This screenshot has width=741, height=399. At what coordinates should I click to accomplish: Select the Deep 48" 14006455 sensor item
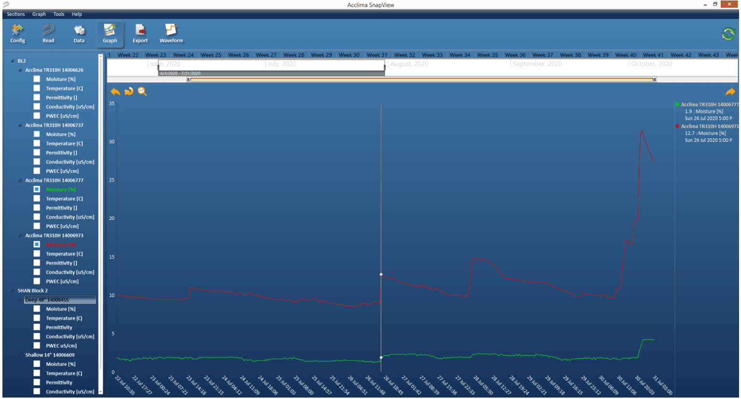47,300
